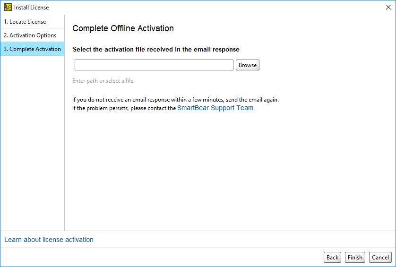Viewport: 396px width, 267px height.
Task: Click the Install License app icon
Action: [8, 8]
